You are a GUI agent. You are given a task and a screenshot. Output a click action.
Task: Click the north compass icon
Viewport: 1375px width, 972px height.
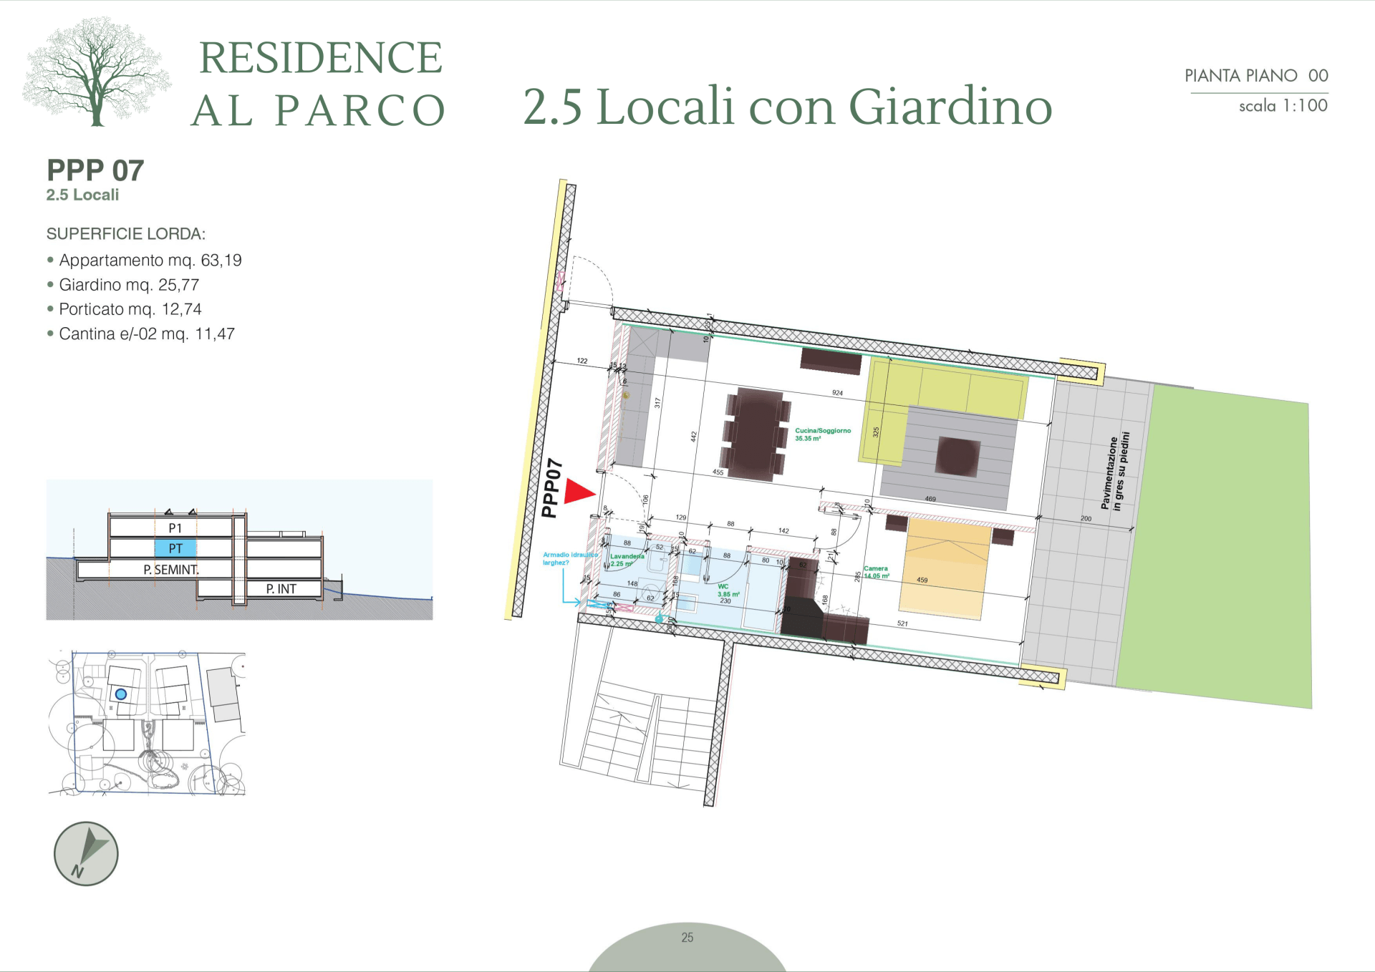(x=86, y=853)
